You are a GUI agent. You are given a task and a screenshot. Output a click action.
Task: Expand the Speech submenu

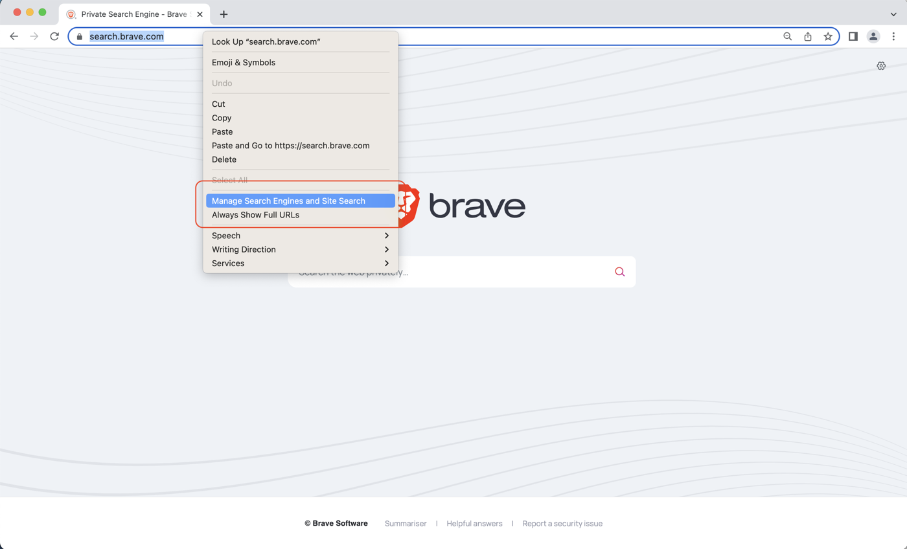point(300,236)
